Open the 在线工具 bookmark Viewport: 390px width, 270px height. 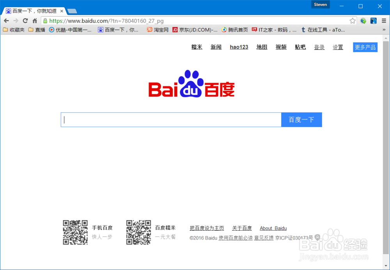(323, 30)
